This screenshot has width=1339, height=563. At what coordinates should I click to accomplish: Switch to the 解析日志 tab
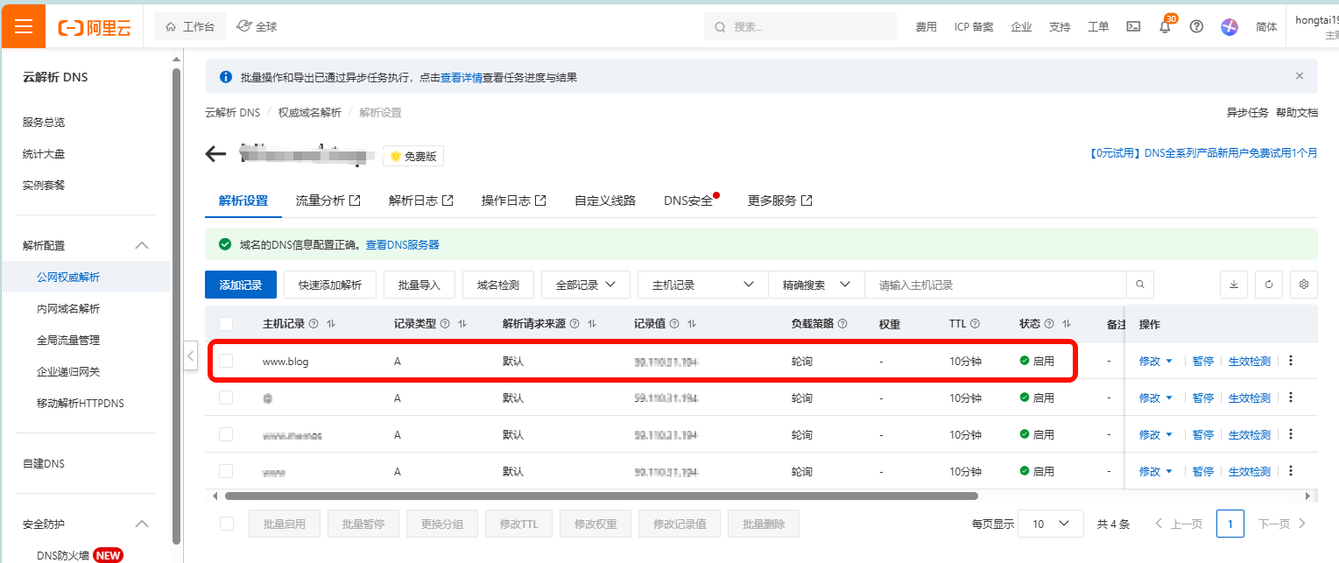(x=420, y=201)
